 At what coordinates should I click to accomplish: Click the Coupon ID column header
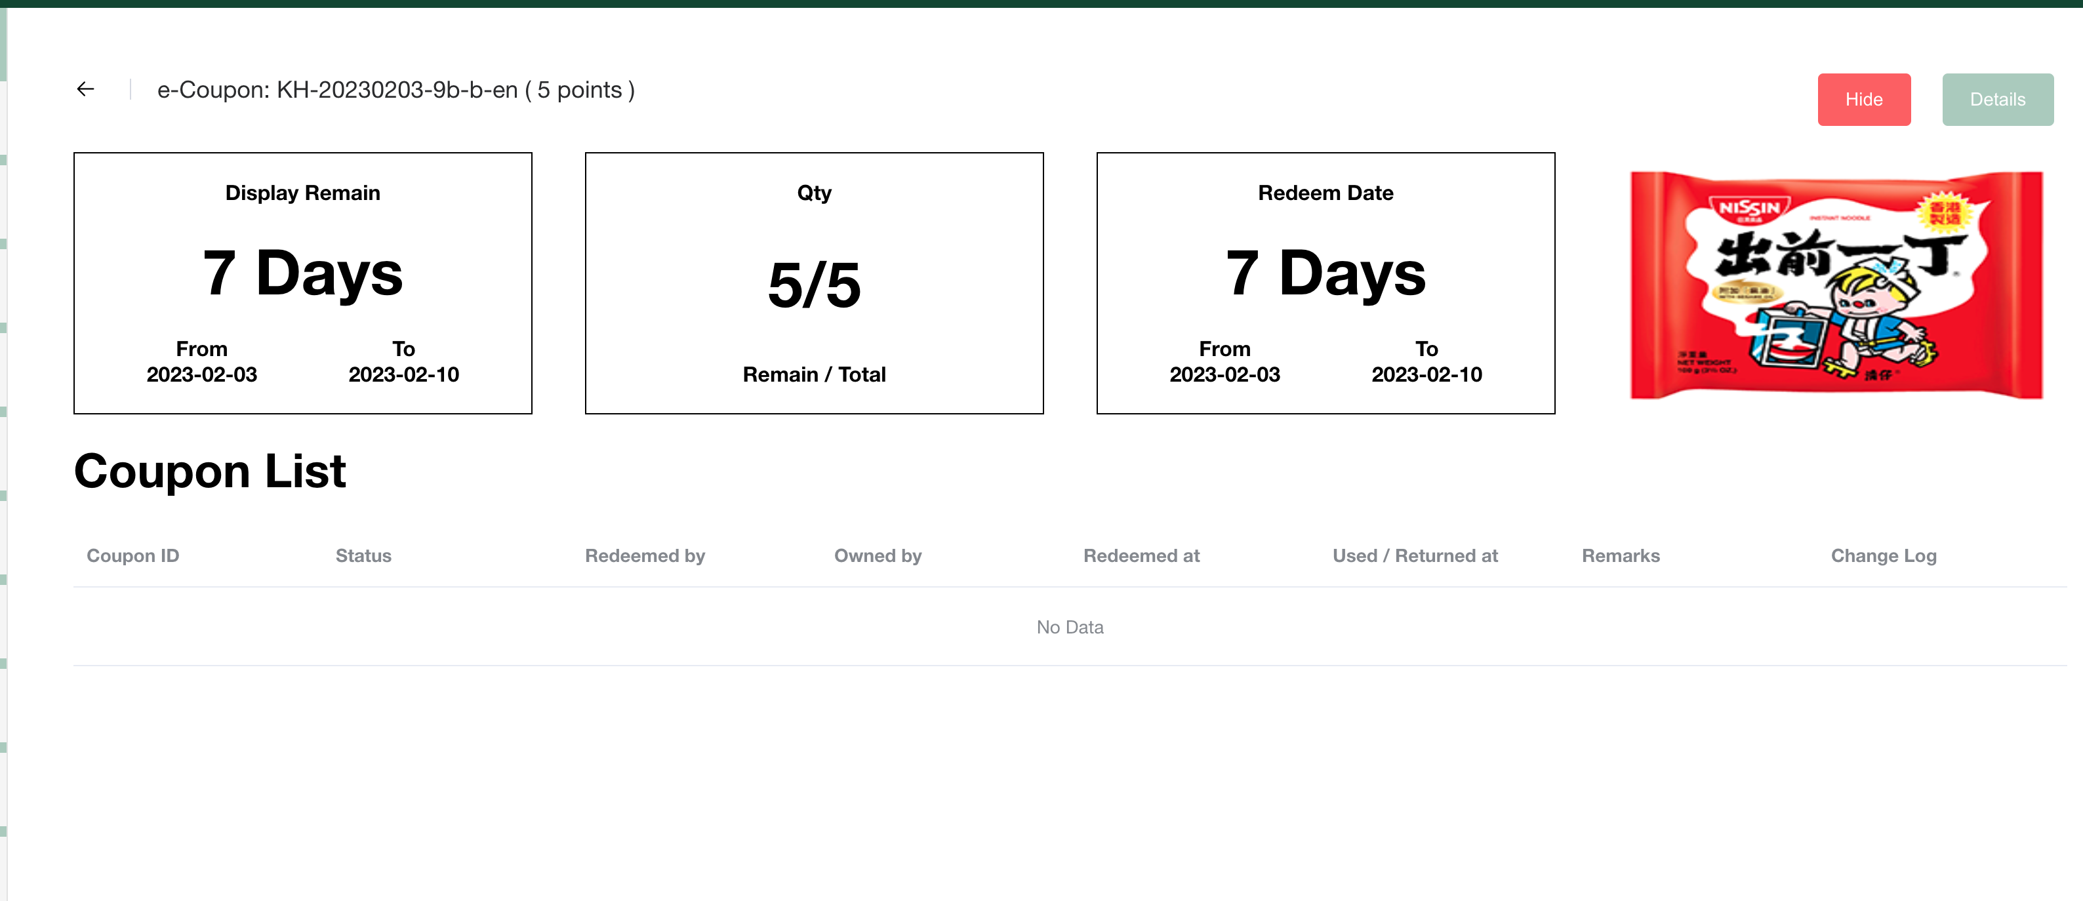132,555
